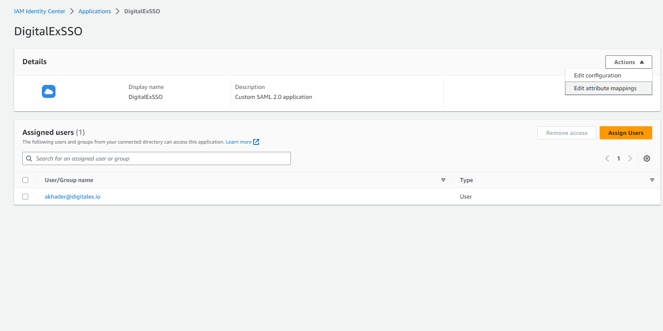
Task: Sort by Type column arrow
Action: coord(652,180)
